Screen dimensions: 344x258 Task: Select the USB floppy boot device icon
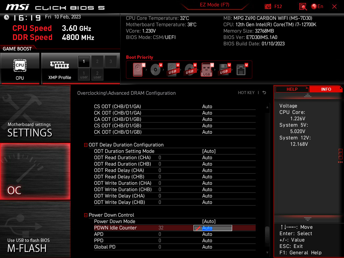click(x=224, y=70)
